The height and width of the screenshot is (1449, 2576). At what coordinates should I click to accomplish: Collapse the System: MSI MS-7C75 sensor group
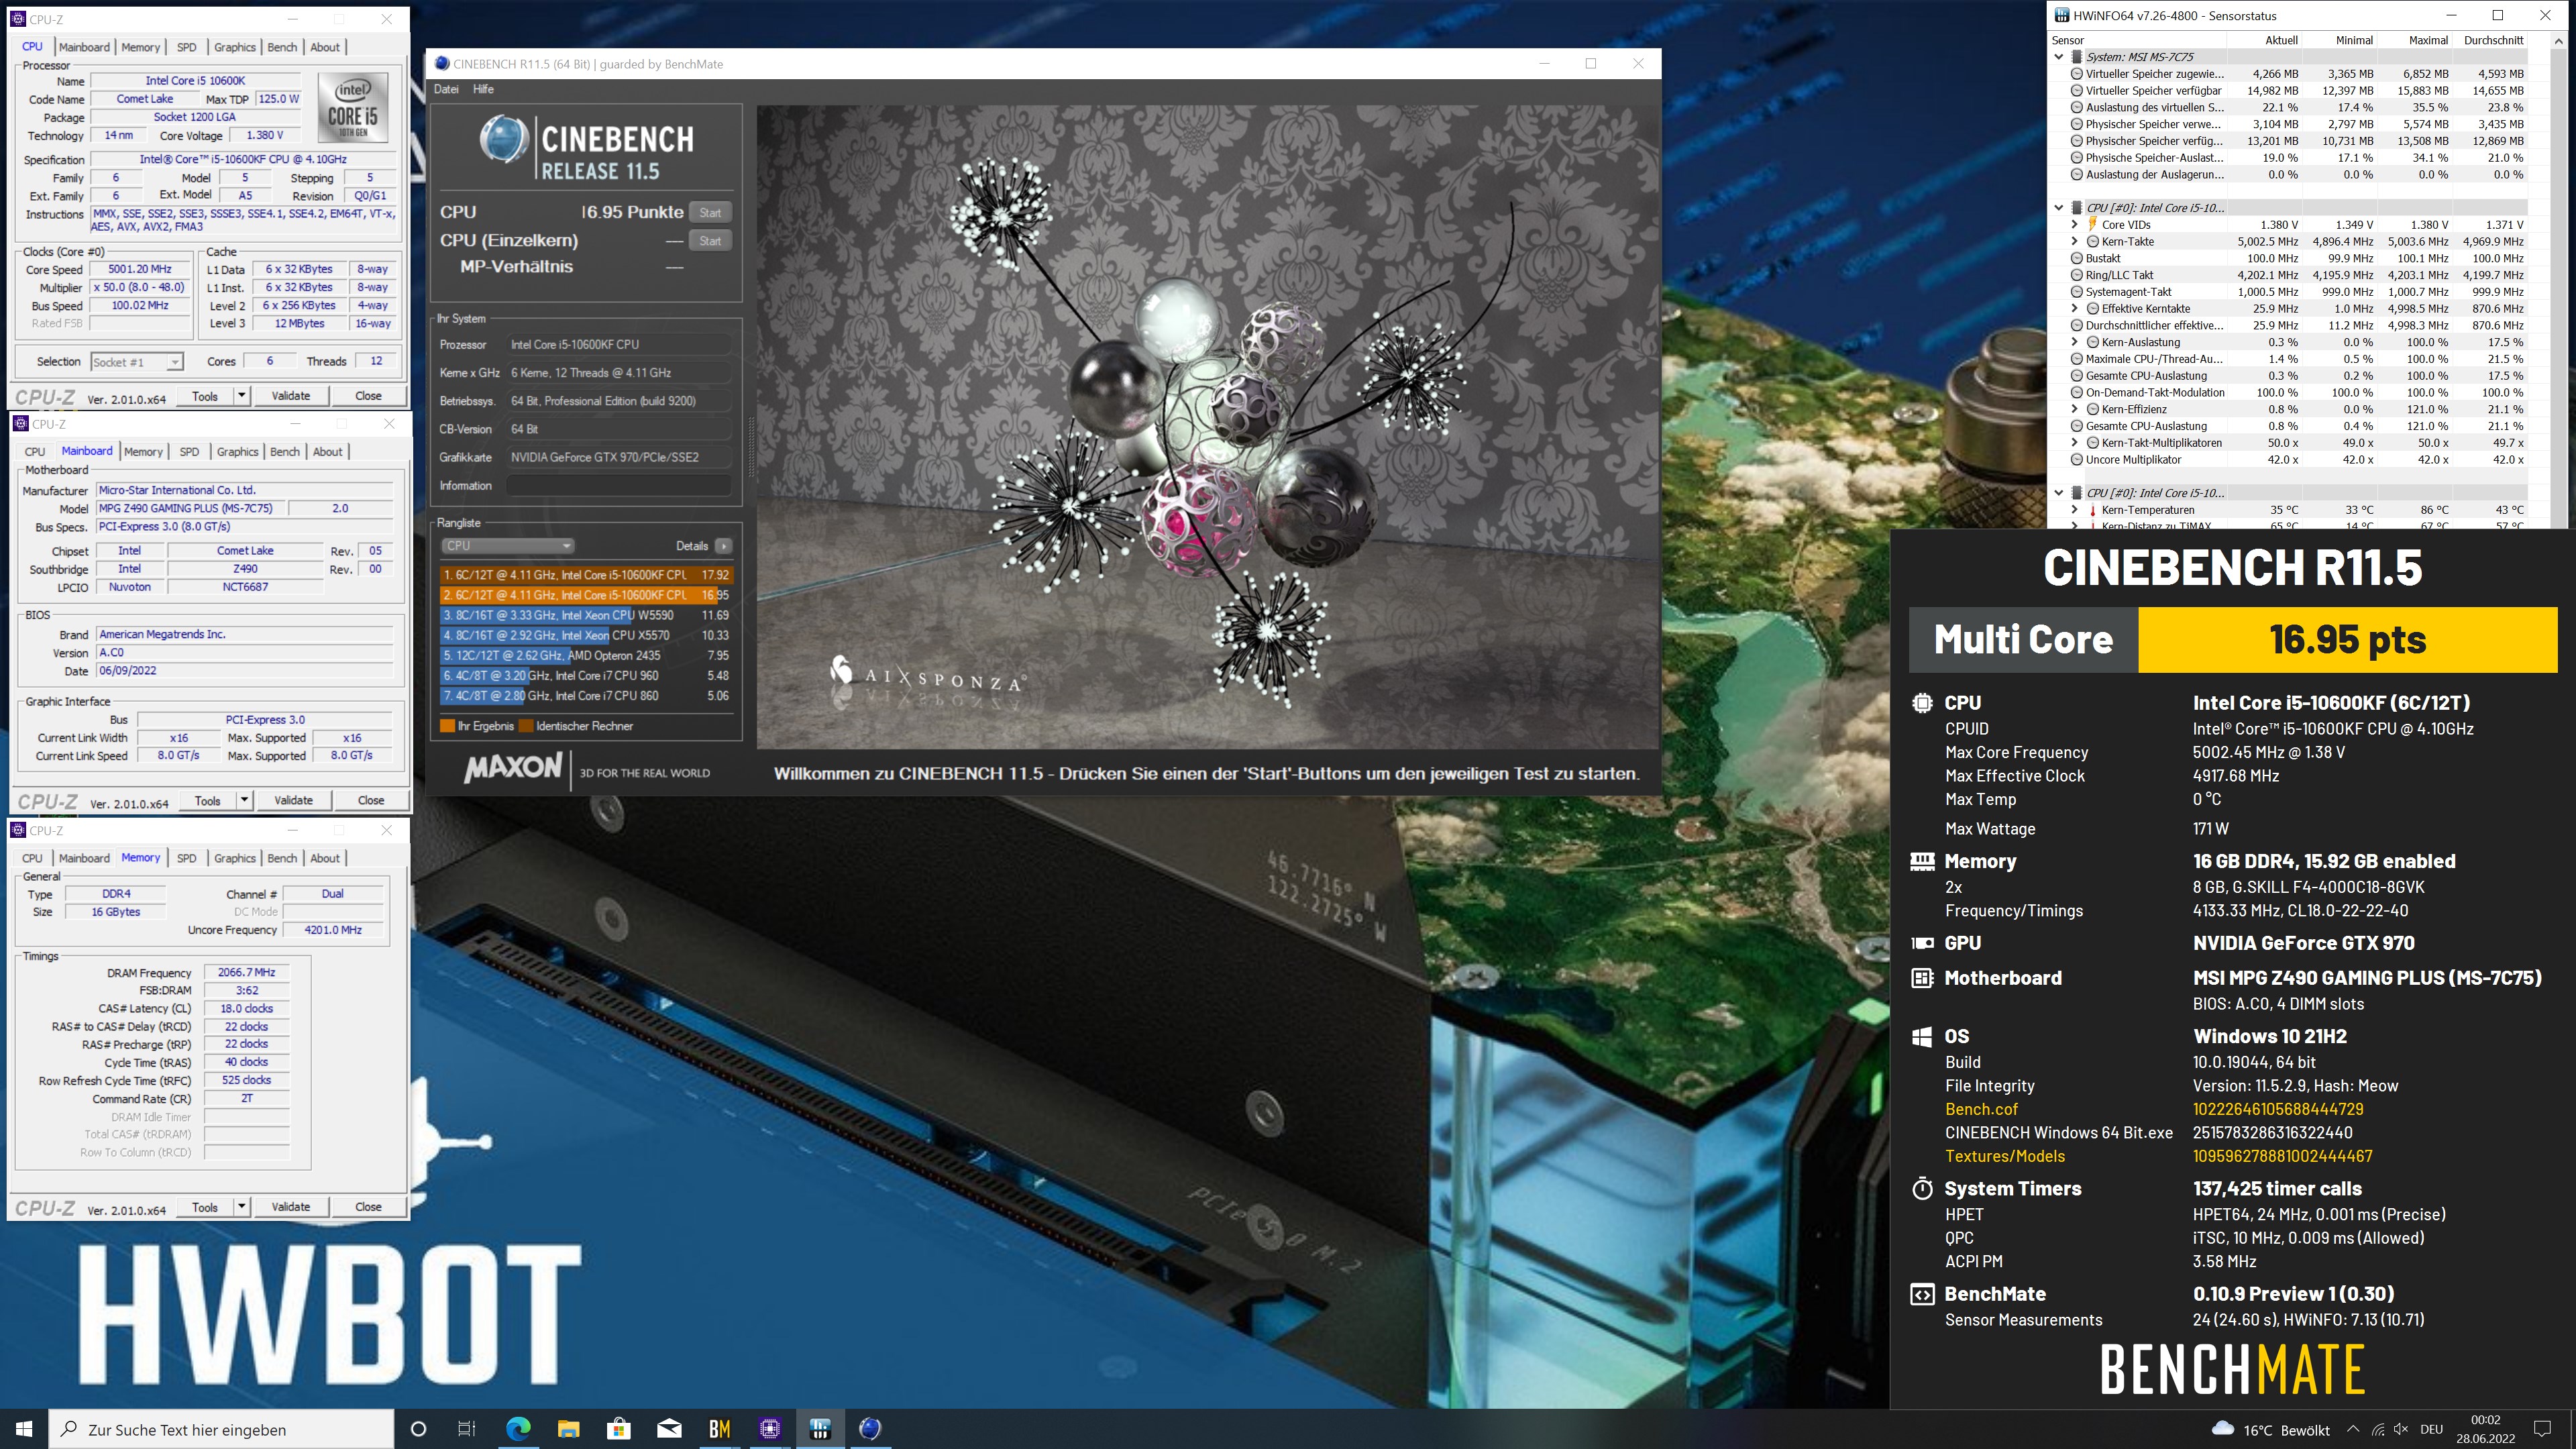pyautogui.click(x=2059, y=57)
